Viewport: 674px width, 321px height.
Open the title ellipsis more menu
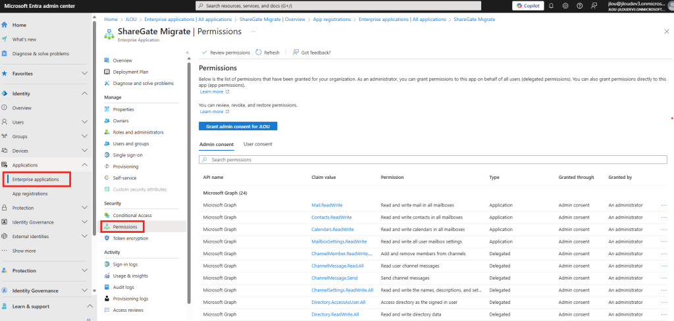click(x=253, y=32)
